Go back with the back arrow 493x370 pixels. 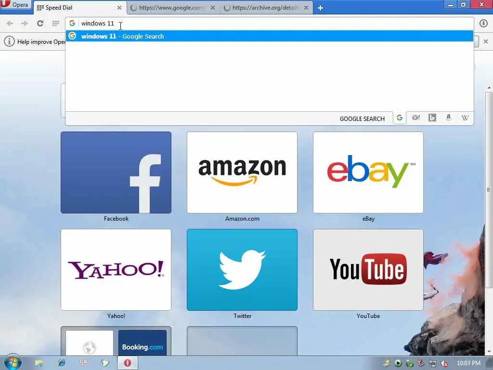point(10,23)
